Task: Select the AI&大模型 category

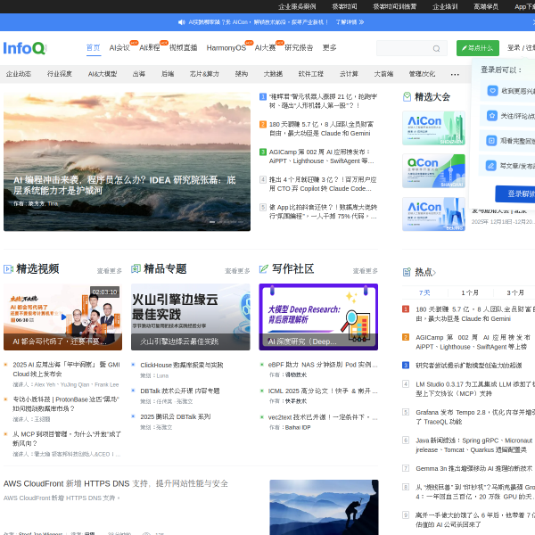Action: pos(103,74)
